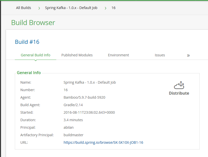208x157 pixels.
Task: Select the Name value in General Info
Action: 90,82
